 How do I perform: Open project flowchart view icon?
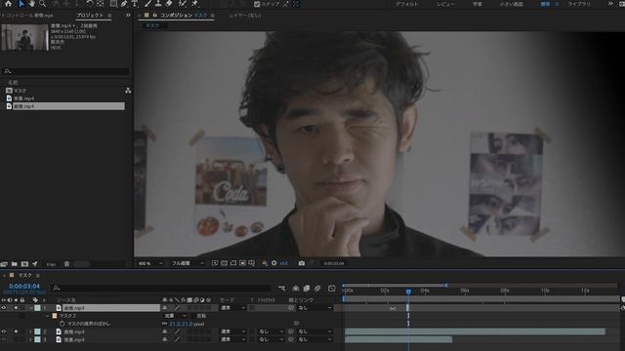point(128,91)
